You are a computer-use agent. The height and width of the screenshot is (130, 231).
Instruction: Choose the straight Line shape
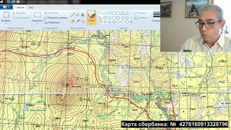tap(101, 13)
